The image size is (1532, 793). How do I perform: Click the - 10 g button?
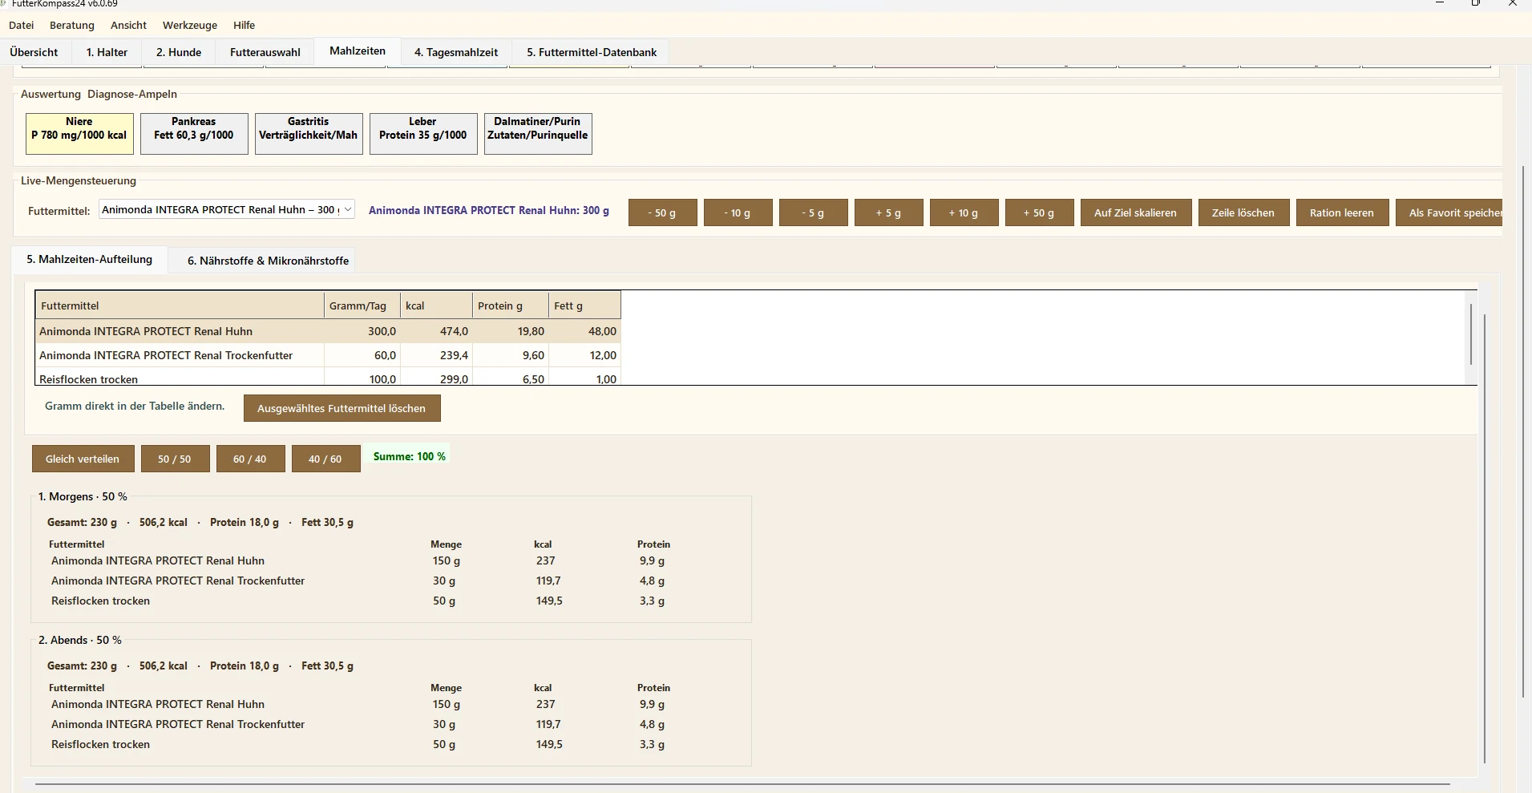click(x=738, y=213)
